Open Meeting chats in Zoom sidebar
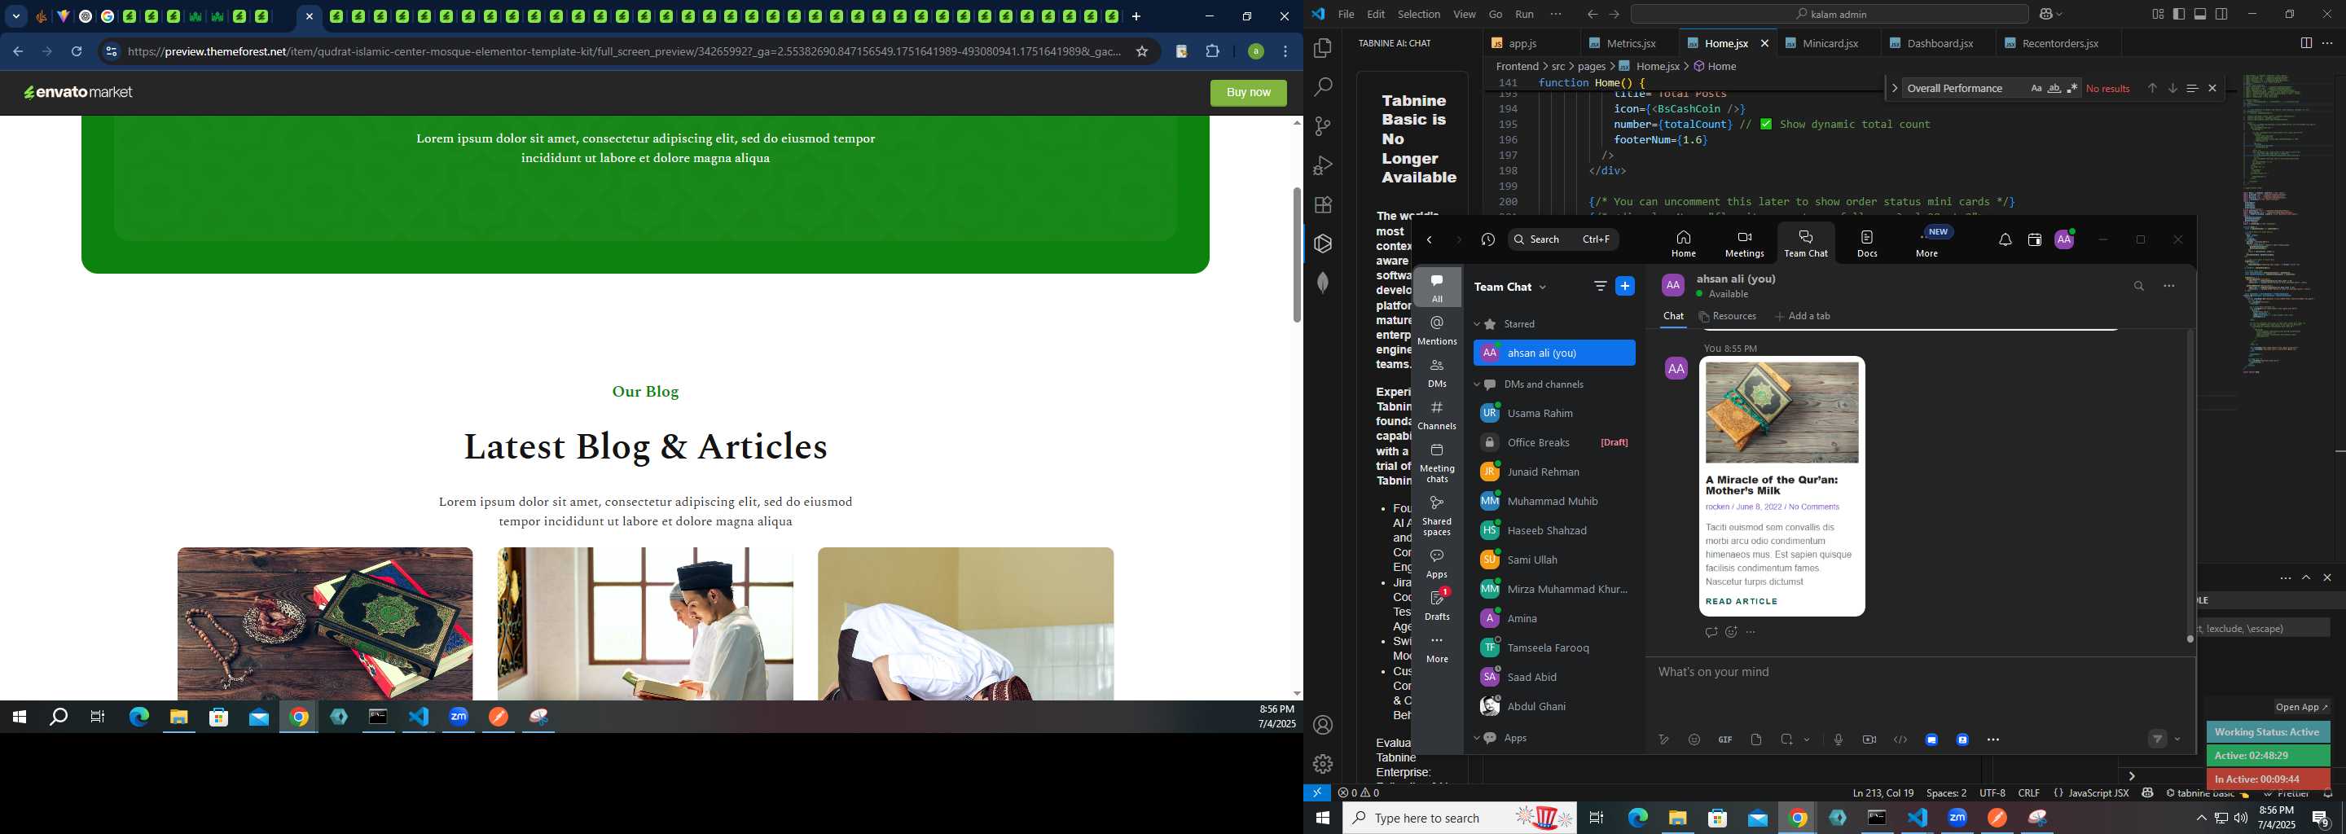 click(x=1437, y=463)
